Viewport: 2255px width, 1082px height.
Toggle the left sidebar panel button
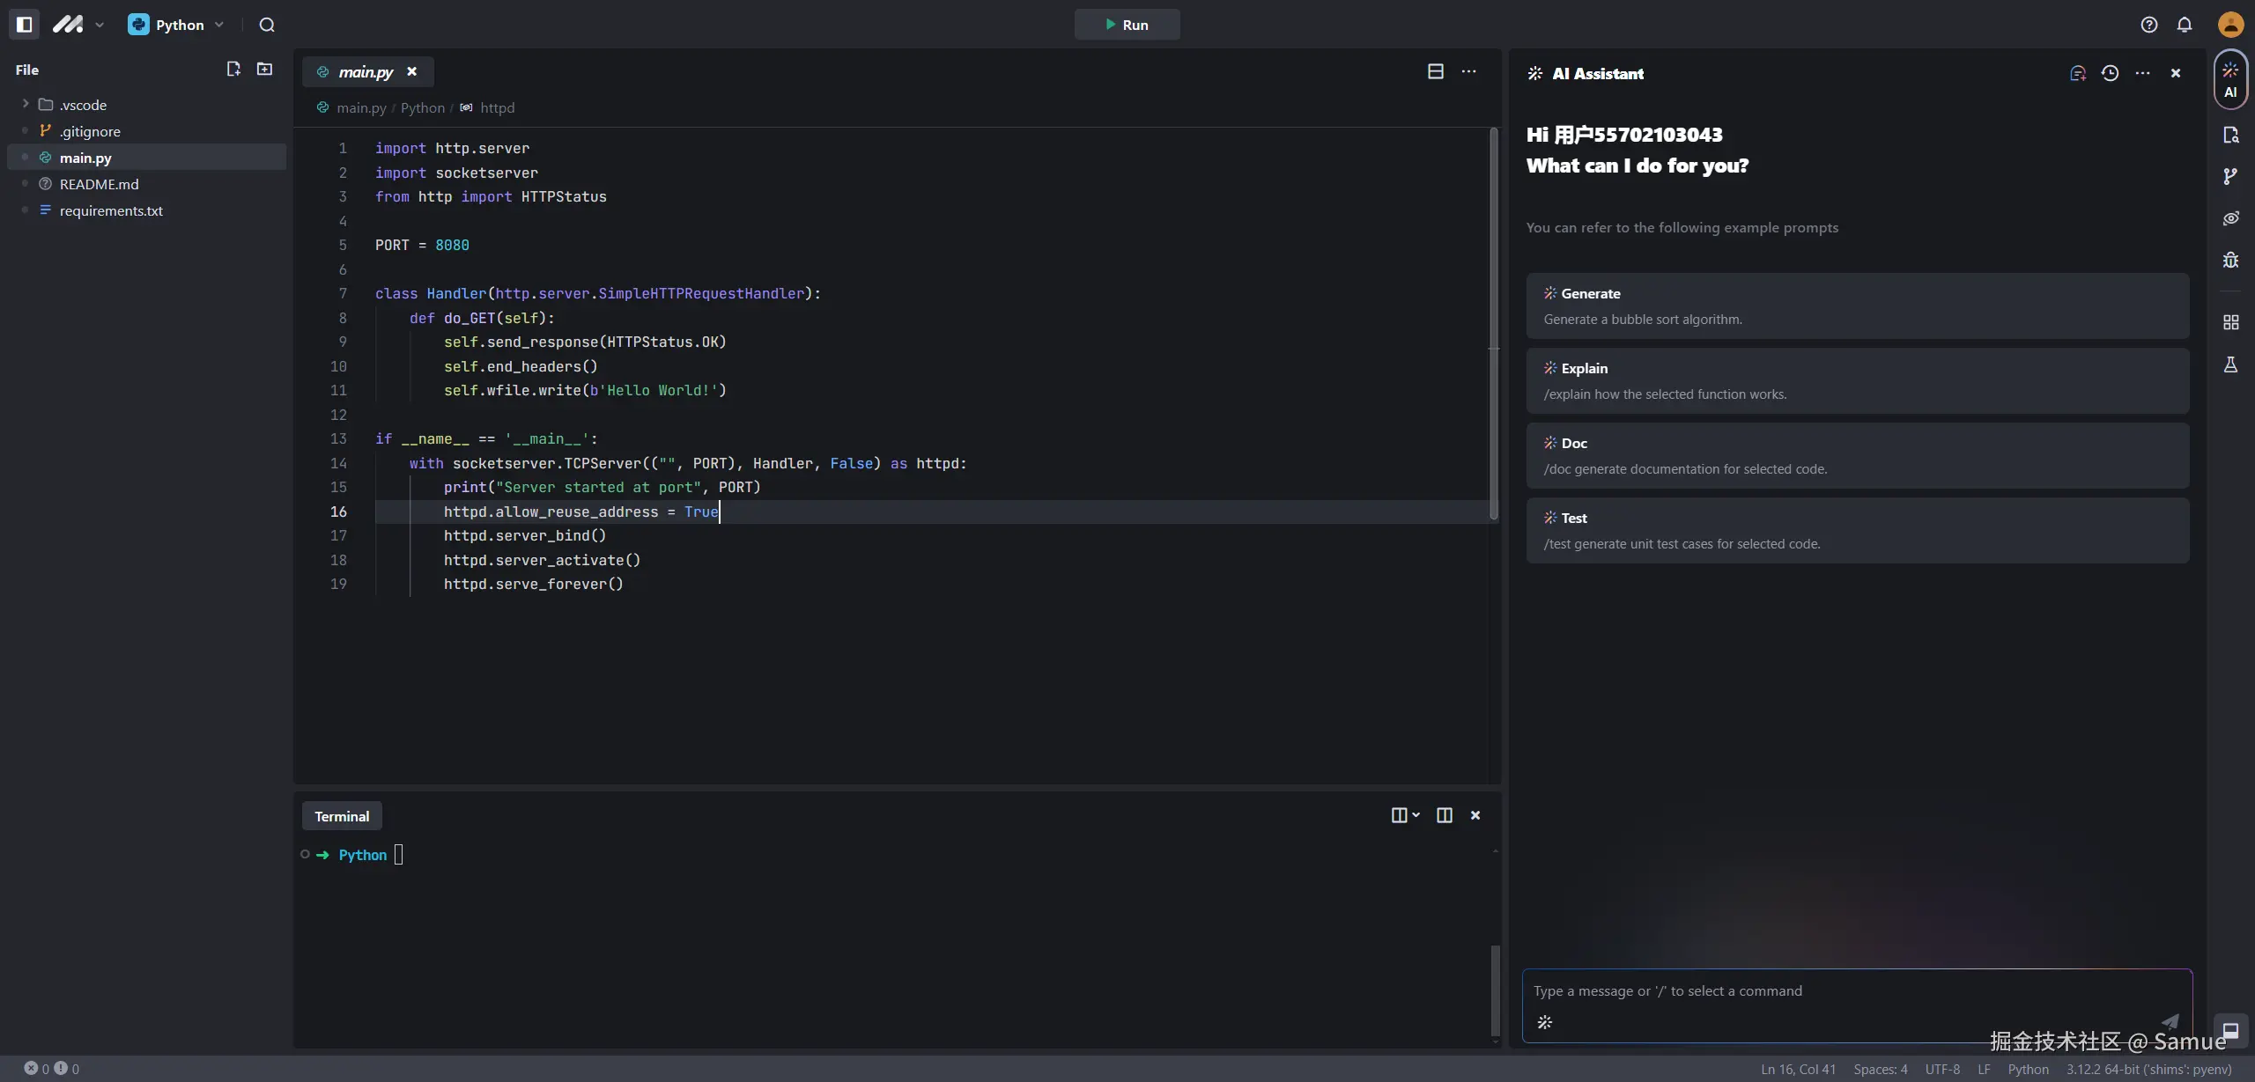[x=24, y=25]
